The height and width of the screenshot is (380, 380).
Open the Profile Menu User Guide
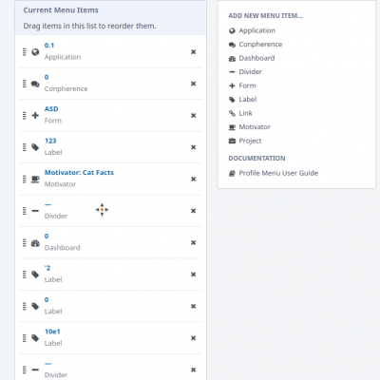point(278,173)
